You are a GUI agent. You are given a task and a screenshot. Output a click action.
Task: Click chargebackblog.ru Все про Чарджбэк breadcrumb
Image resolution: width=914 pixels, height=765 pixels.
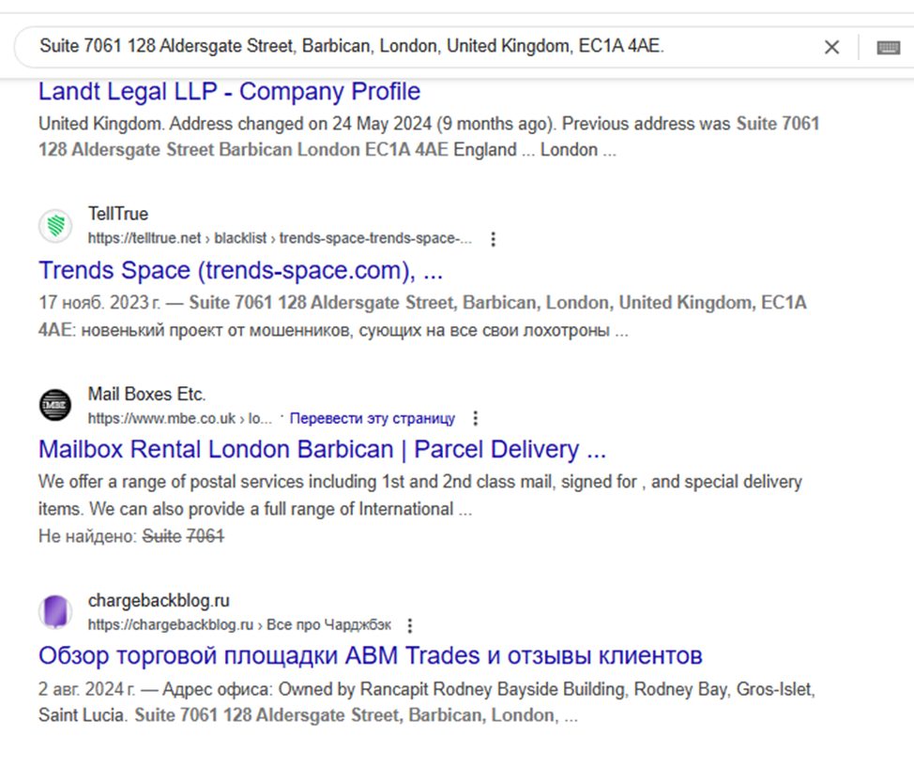tap(239, 625)
